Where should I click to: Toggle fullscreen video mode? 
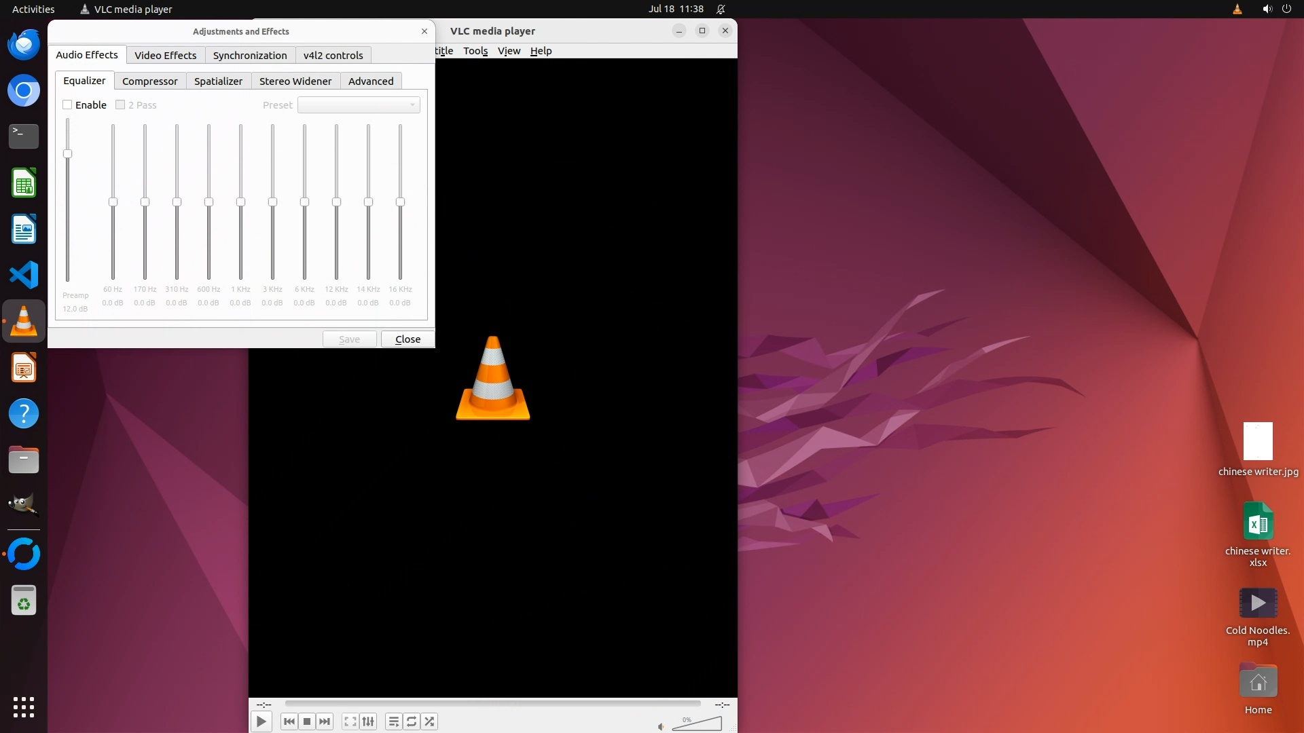[x=350, y=721]
